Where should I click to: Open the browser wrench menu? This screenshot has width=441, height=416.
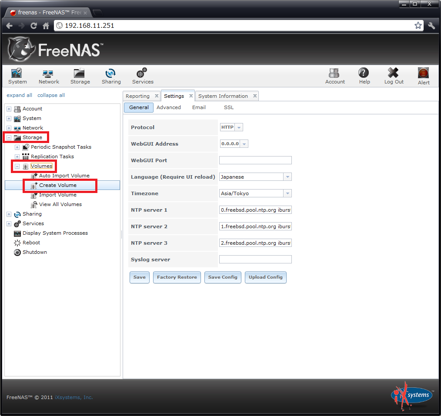click(431, 26)
